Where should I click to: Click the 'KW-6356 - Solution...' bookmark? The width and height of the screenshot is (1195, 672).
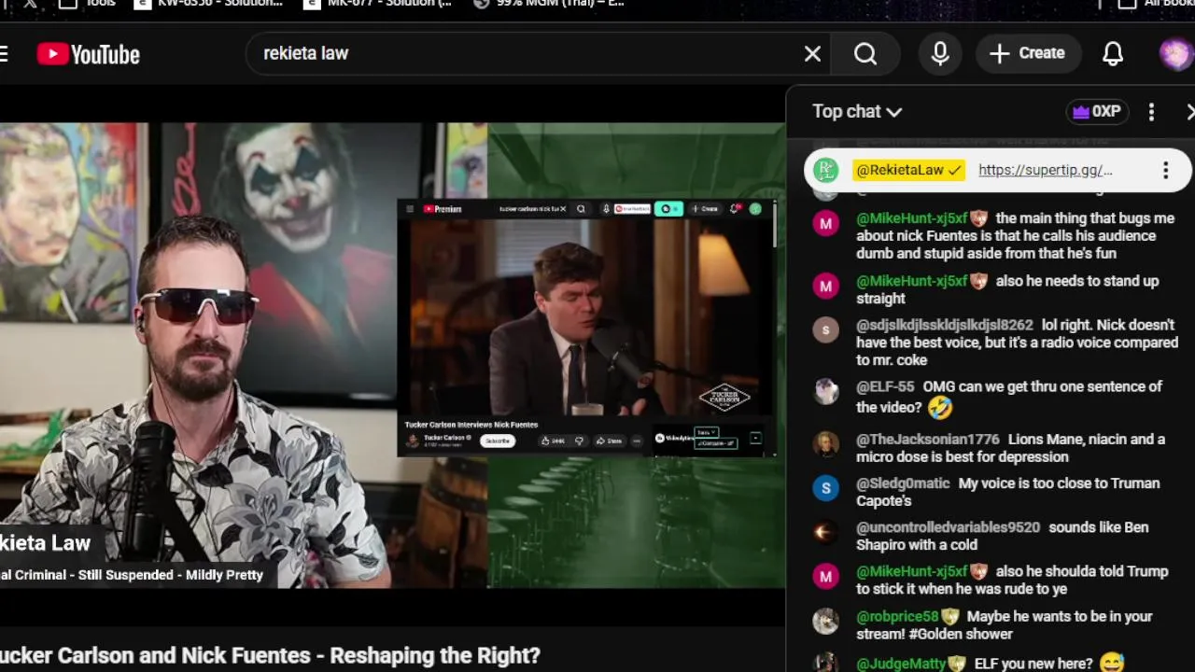click(x=209, y=4)
